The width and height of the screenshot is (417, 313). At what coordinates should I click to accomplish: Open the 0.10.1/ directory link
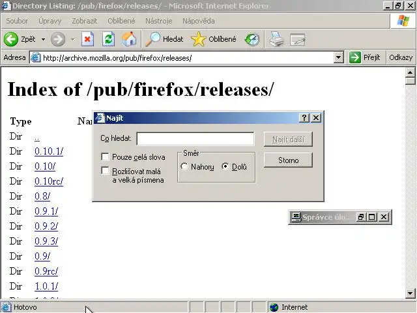coord(49,151)
